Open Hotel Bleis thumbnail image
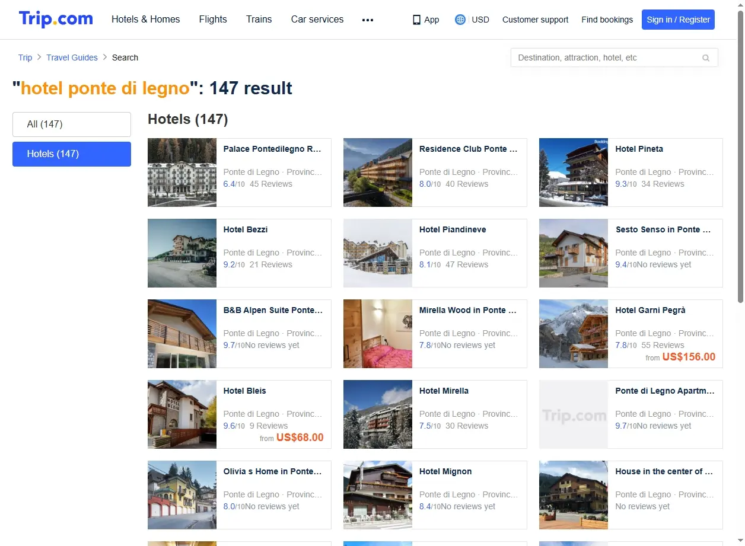Screen dimensions: 745x546 (182, 414)
